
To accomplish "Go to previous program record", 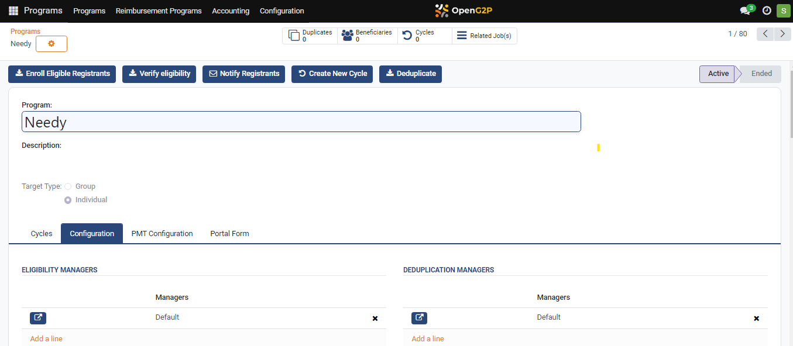I will (765, 34).
